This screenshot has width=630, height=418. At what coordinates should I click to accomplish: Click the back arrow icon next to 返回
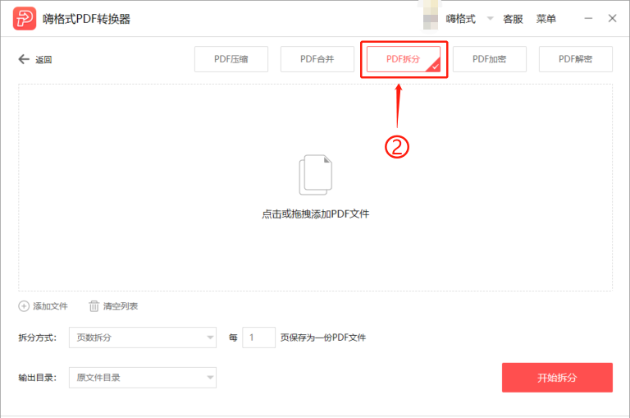pos(24,60)
